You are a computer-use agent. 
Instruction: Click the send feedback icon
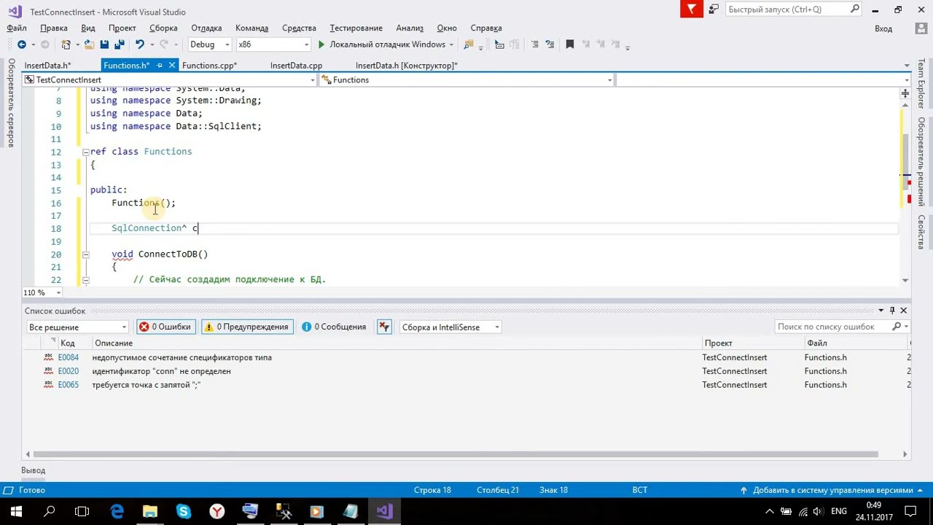coord(713,9)
